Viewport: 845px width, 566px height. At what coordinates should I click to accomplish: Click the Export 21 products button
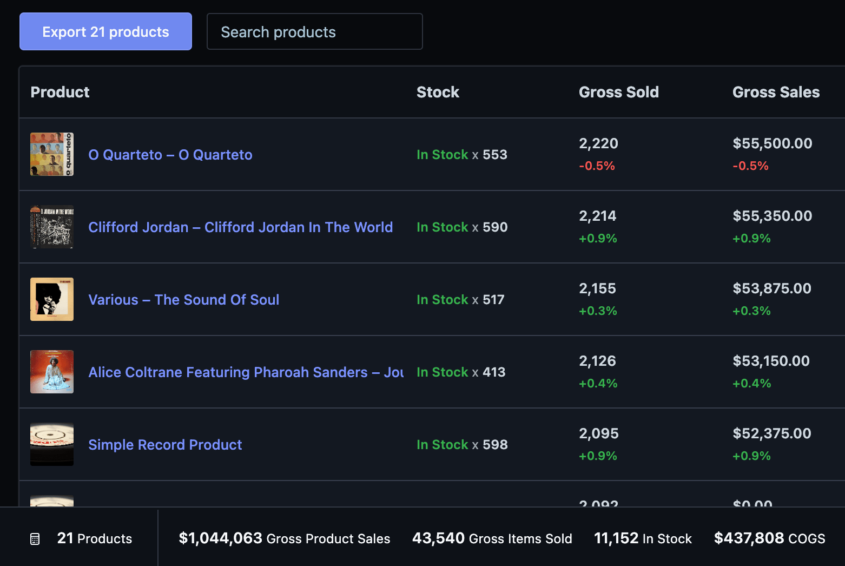tap(105, 32)
